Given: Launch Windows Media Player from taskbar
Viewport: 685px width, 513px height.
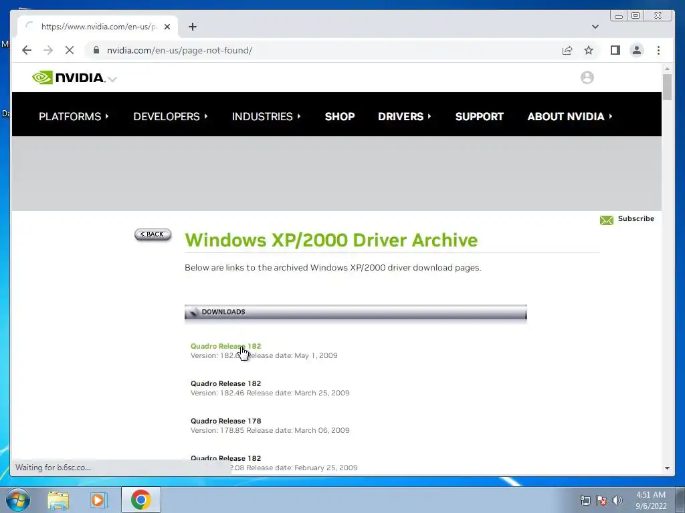Looking at the screenshot, I should coord(99,500).
